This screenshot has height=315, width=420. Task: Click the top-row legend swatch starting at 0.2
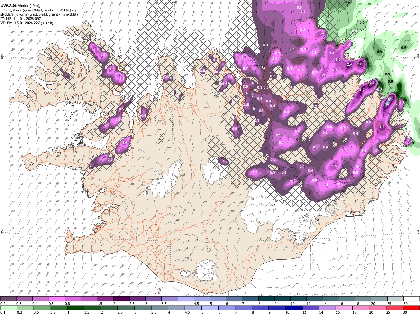coord(8,299)
